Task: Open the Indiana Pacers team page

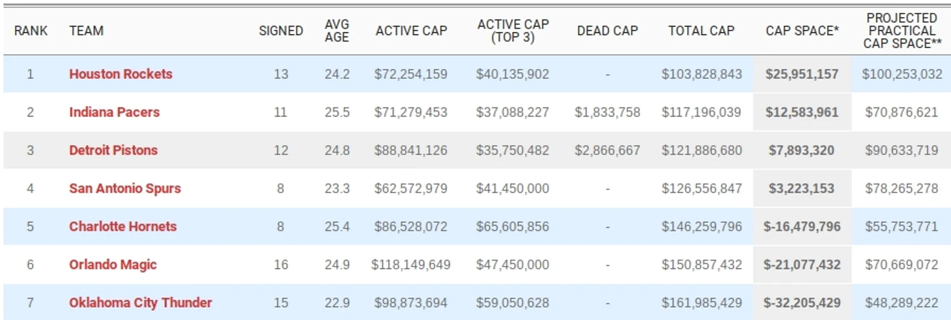Action: click(114, 112)
